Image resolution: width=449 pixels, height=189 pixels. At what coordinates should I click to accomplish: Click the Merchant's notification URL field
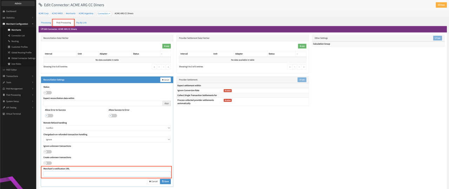pyautogui.click(x=107, y=174)
